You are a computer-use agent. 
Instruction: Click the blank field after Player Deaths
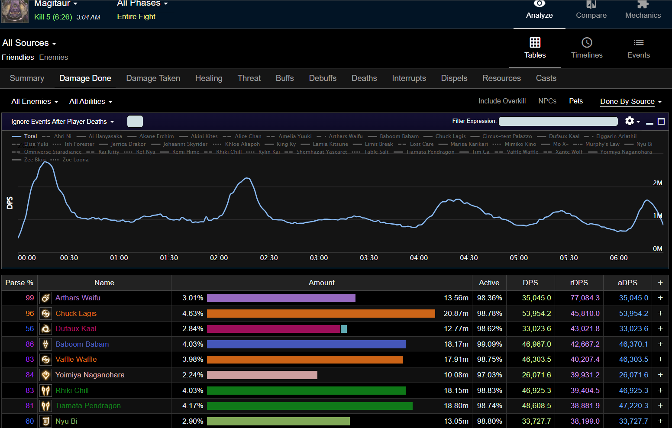pyautogui.click(x=135, y=122)
